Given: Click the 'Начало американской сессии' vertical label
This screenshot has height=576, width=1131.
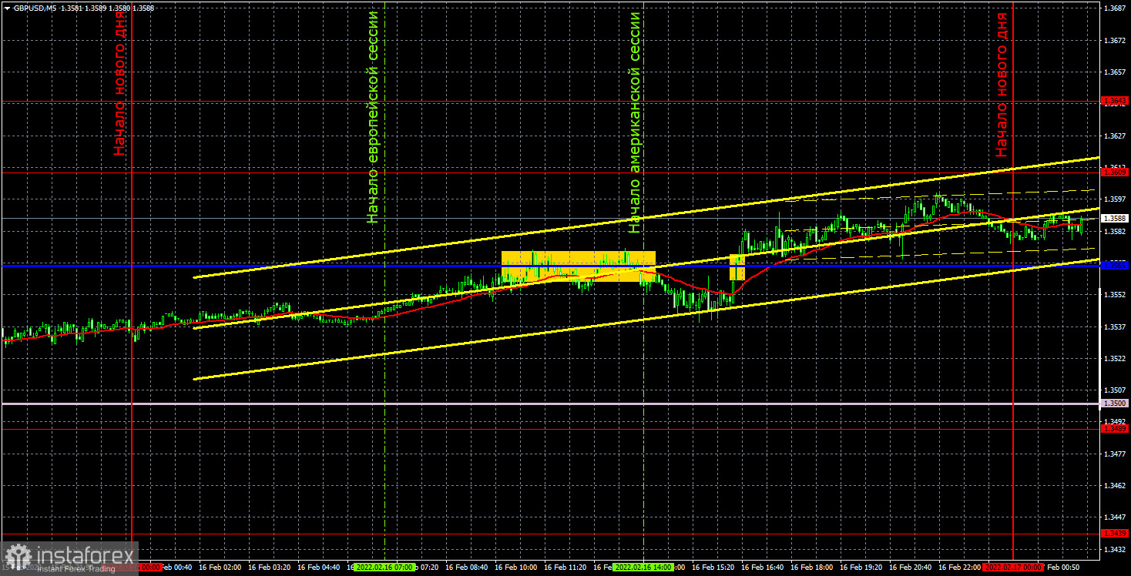Looking at the screenshot, I should click(635, 122).
